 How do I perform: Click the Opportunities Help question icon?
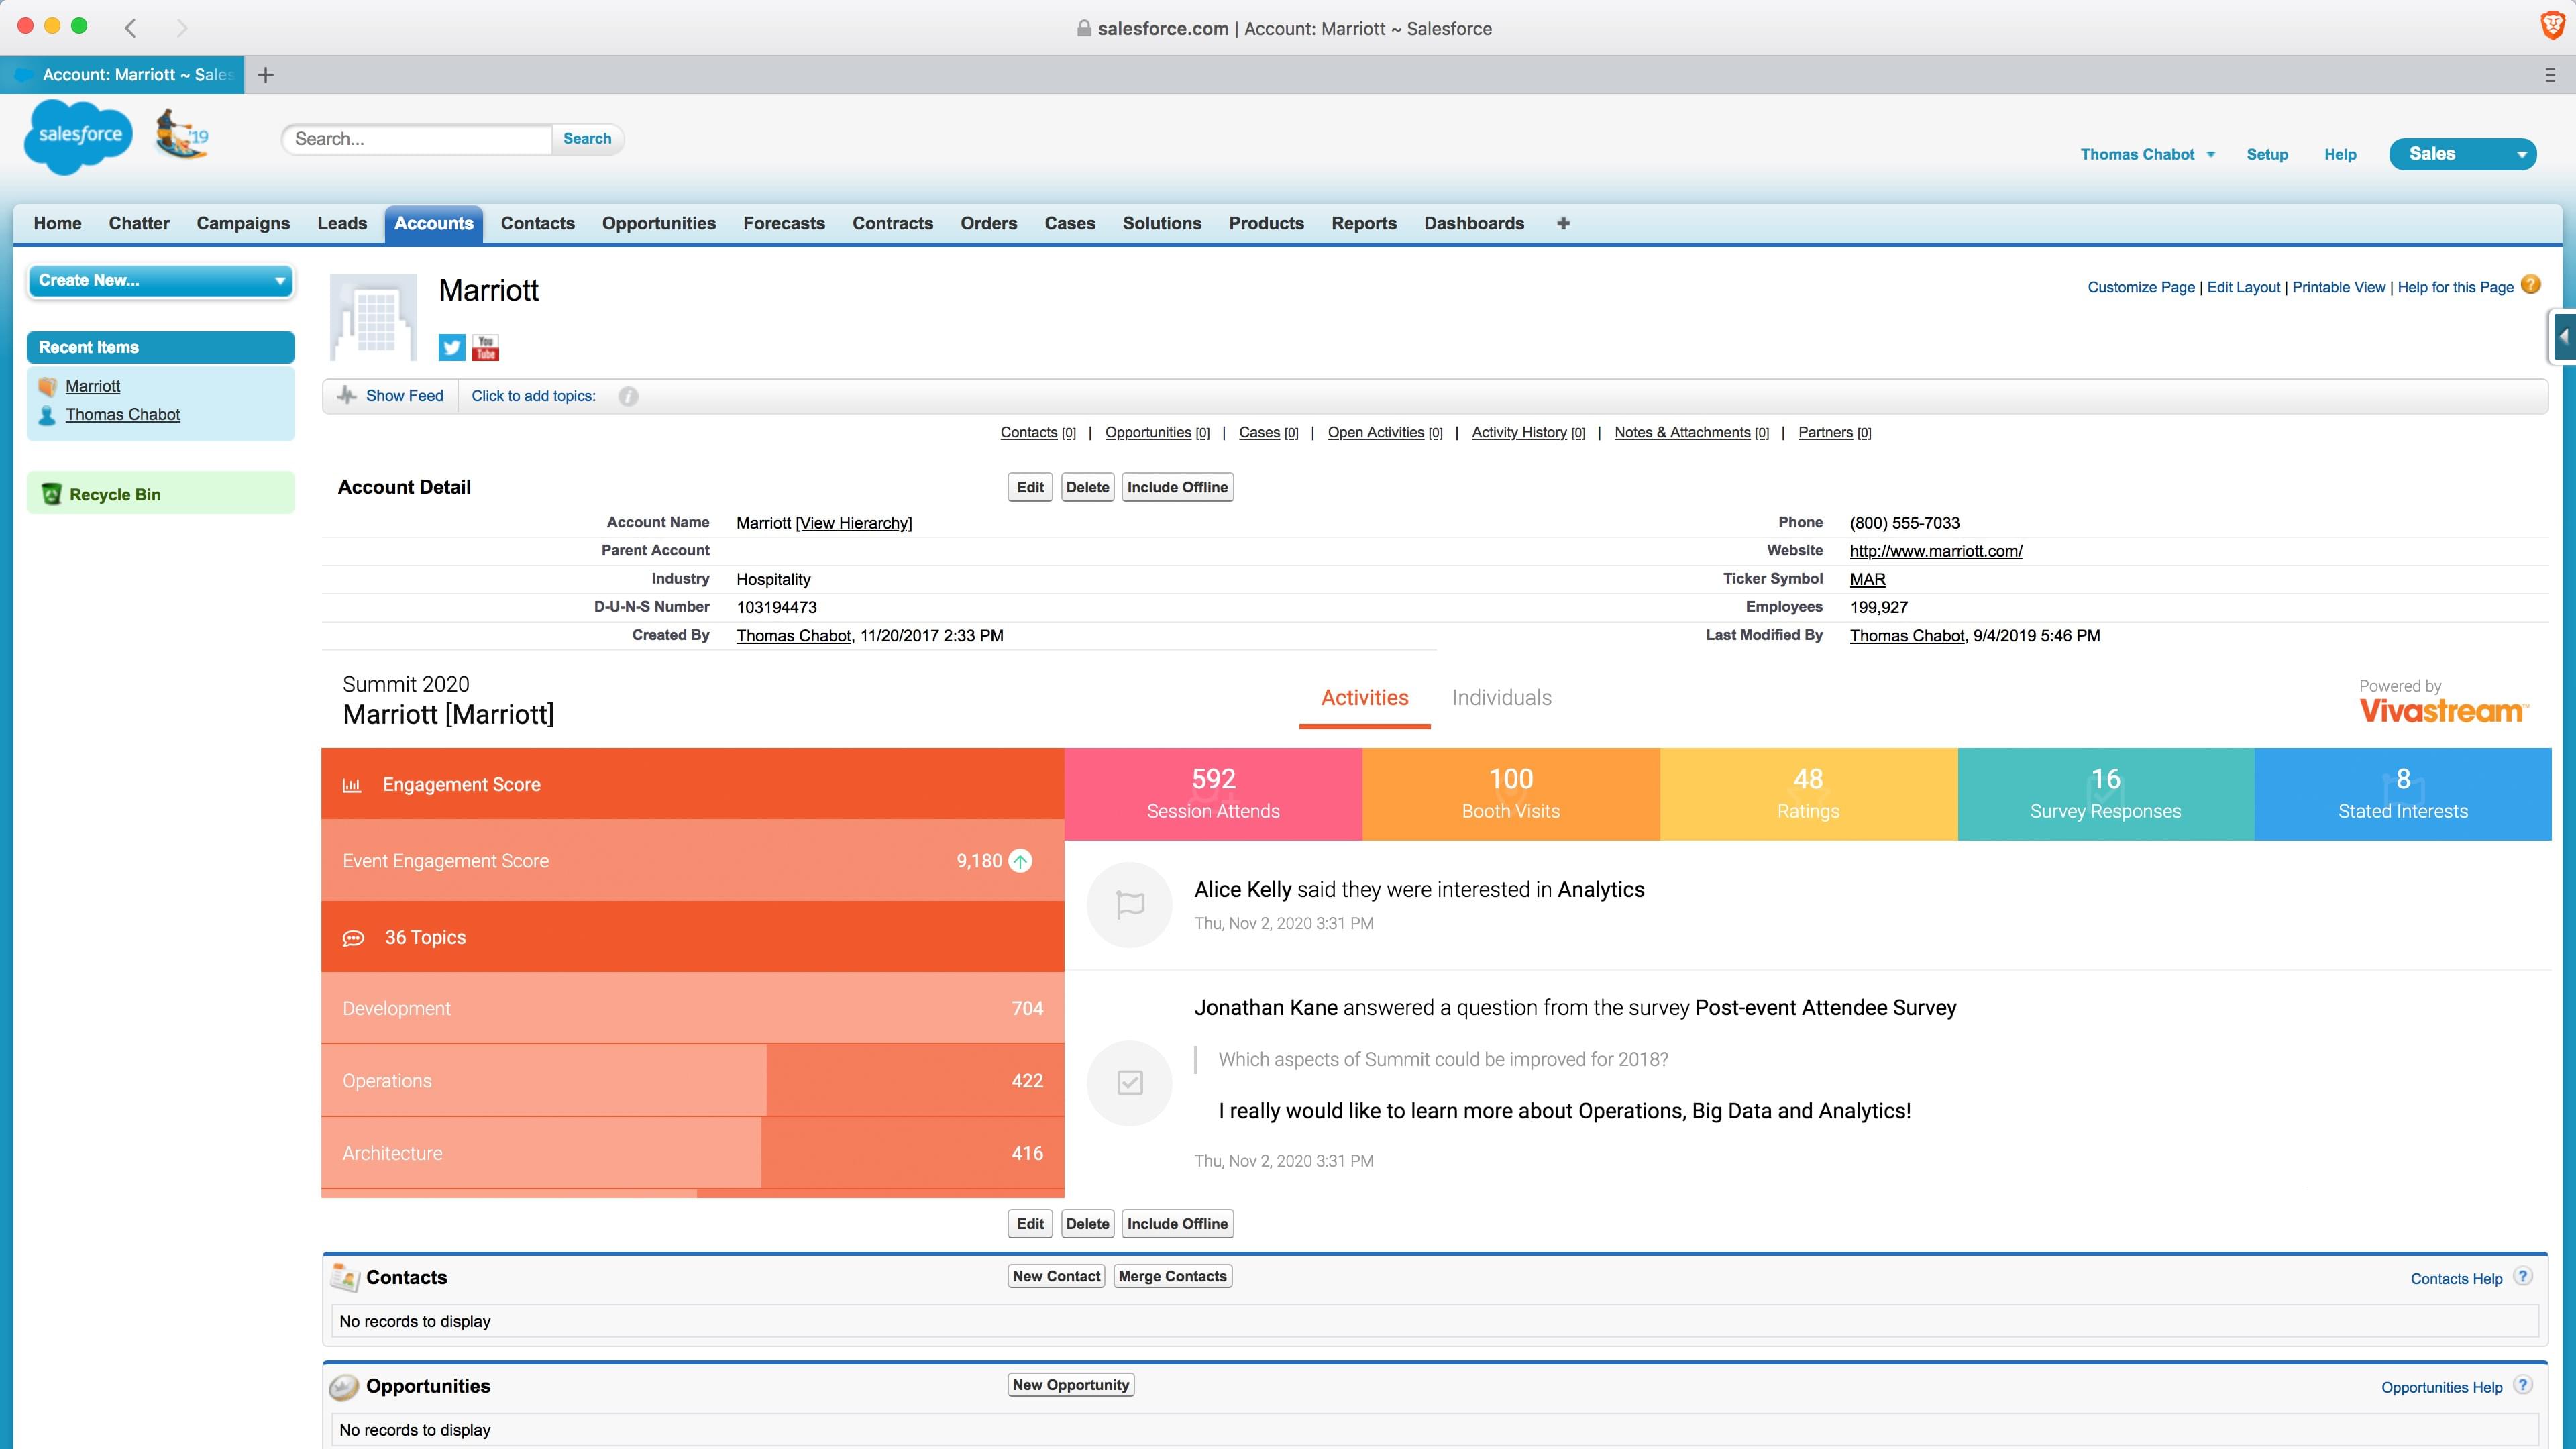pos(2523,1385)
